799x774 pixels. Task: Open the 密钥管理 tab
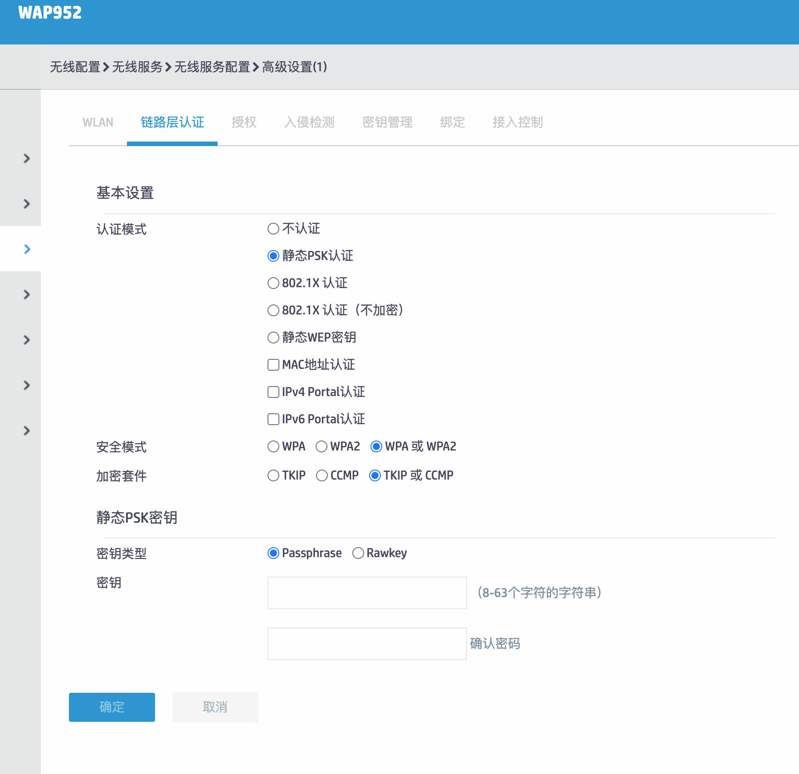point(387,122)
